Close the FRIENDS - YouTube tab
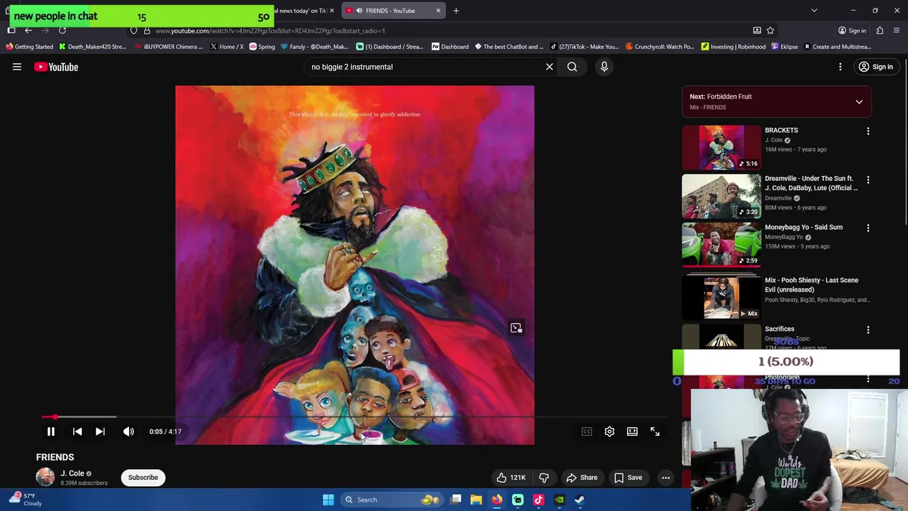908x511 pixels. point(438,11)
